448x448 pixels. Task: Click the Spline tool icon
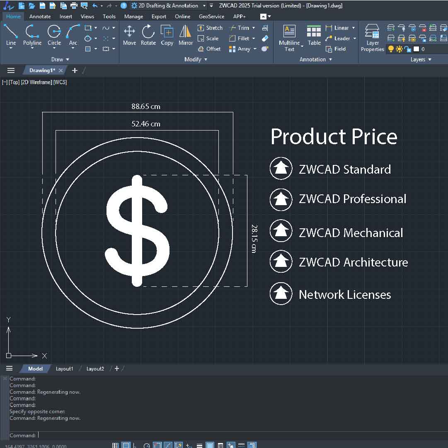pos(106,28)
